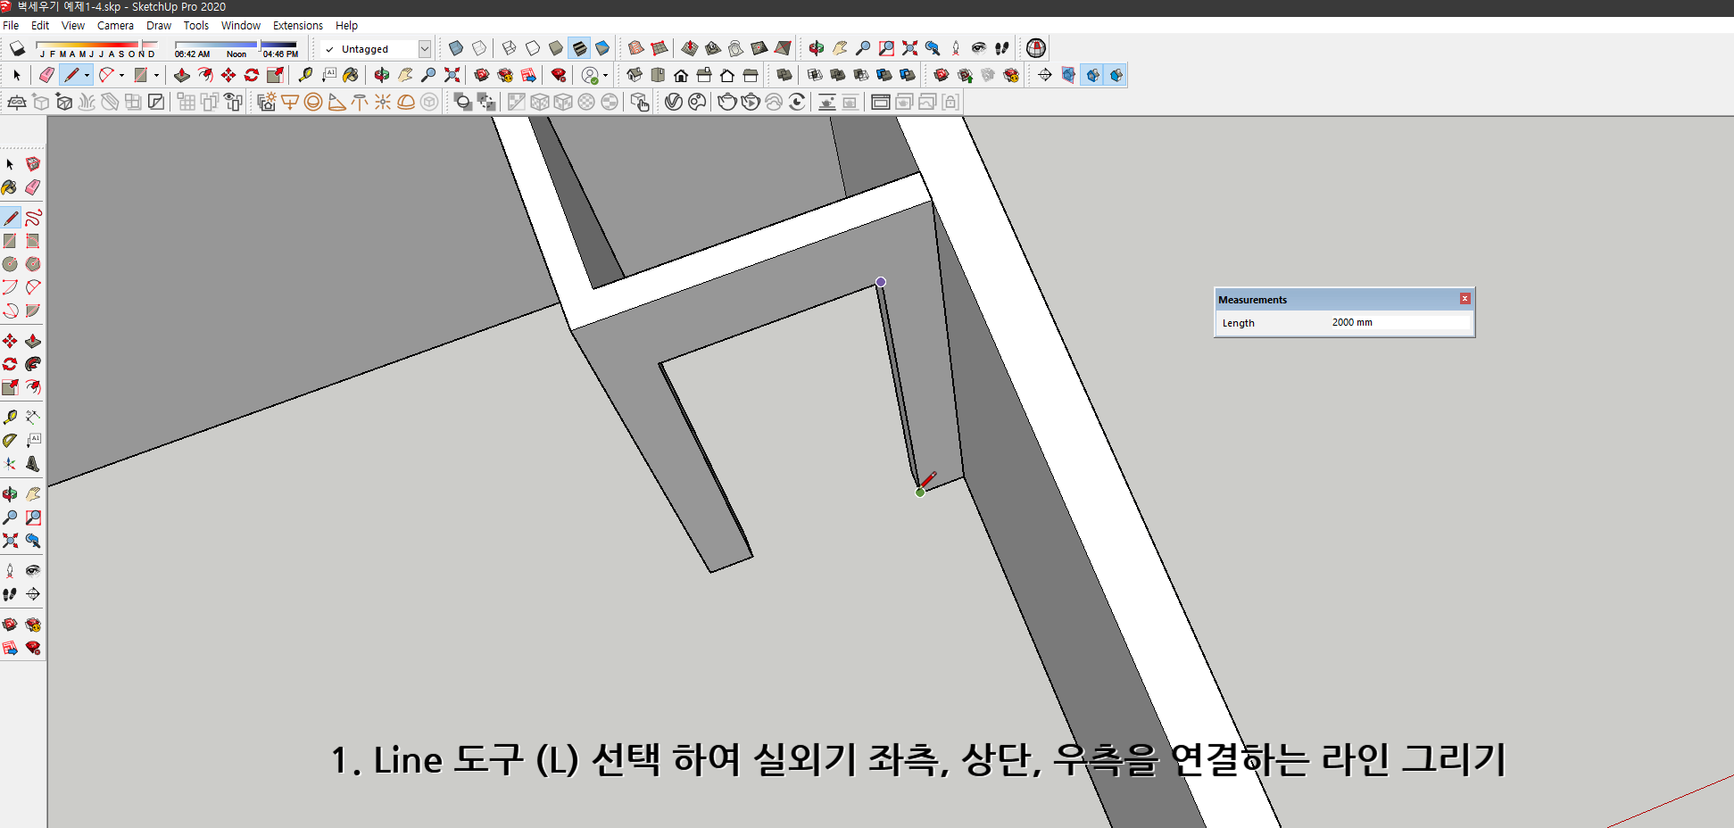The height and width of the screenshot is (828, 1734).
Task: Open the Untagged tags dropdown
Action: click(x=425, y=48)
